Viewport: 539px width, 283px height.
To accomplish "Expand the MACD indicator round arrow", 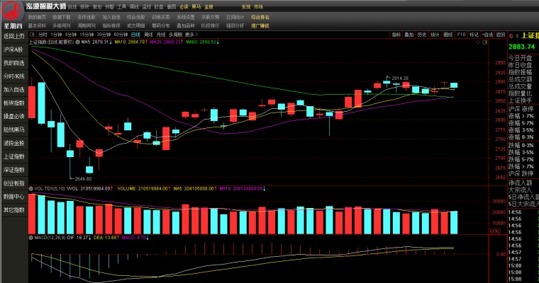I will coord(31,238).
